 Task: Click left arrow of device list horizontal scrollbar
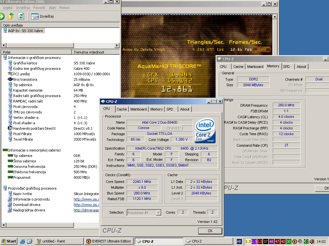(x=4, y=45)
